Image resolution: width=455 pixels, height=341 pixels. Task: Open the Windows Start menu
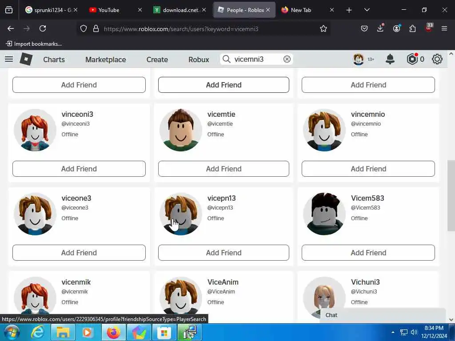(x=11, y=332)
